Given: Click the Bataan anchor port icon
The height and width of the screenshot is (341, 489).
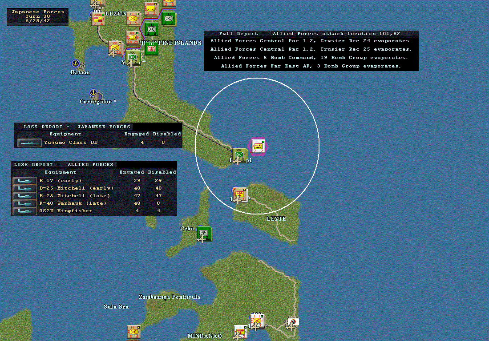Looking at the screenshot, I should [x=76, y=63].
